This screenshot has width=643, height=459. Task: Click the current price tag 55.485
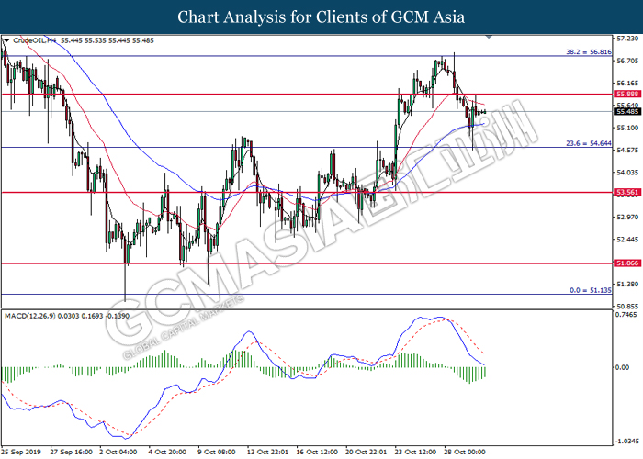coord(626,111)
